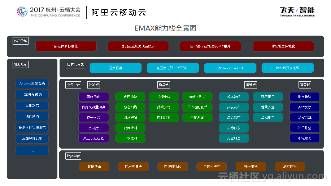Click the green 持续集成 block
The width and height of the screenshot is (331, 186).
click(x=164, y=97)
